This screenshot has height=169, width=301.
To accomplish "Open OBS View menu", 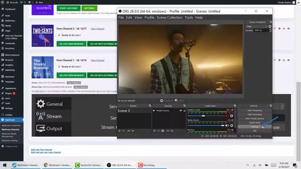I will pos(138,17).
